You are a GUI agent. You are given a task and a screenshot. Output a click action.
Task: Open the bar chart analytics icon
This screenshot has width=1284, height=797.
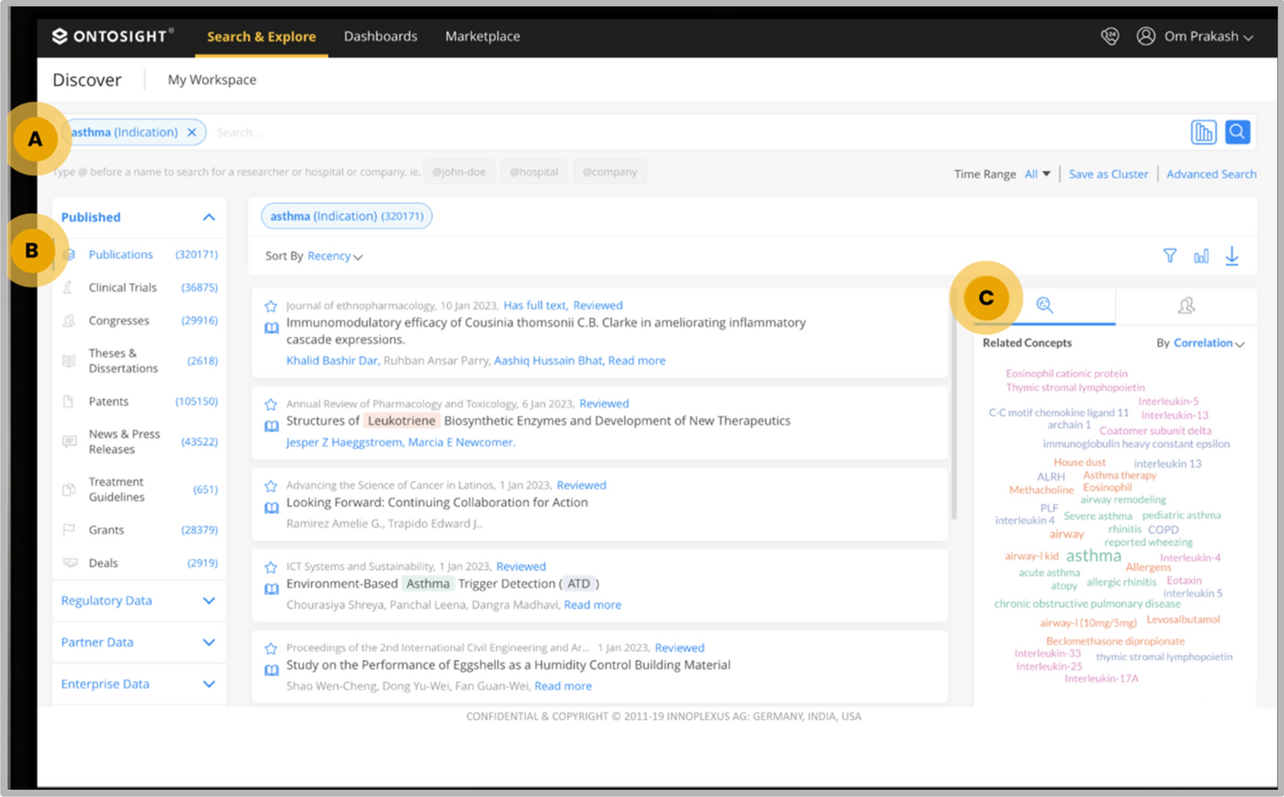[1201, 256]
